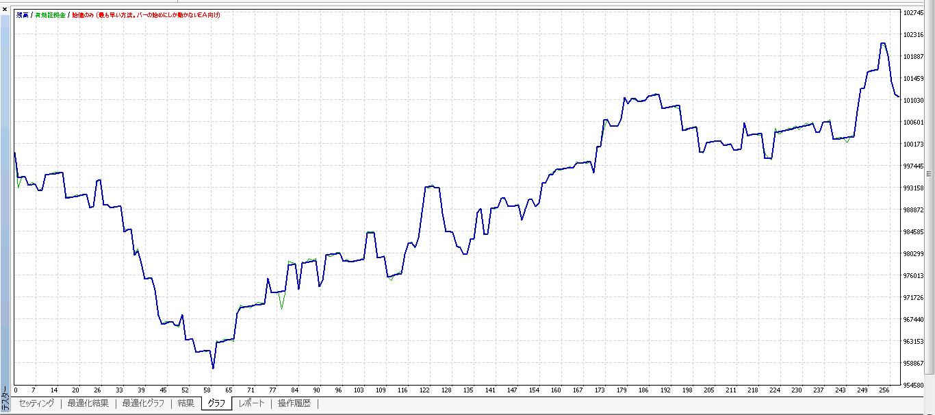This screenshot has width=935, height=415.
Task: Click the 58 label on the horizontal axis
Action: 207,390
